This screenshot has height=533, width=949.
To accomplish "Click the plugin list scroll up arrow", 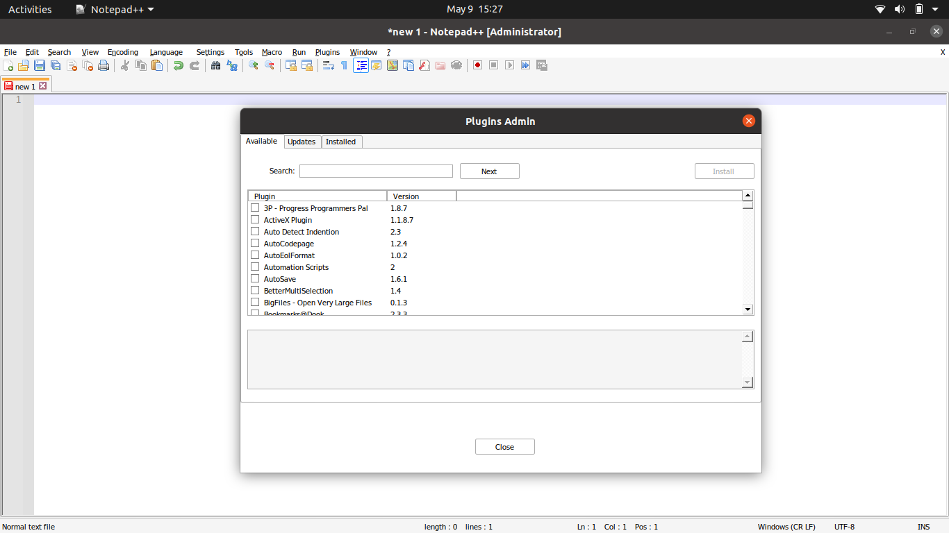I will [748, 196].
